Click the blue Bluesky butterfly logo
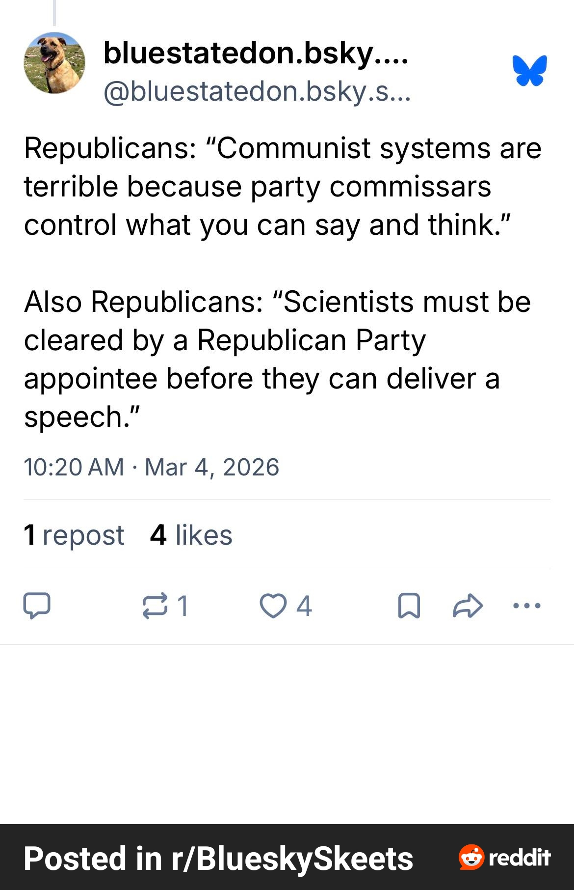Viewport: 574px width, 890px height. tap(530, 71)
